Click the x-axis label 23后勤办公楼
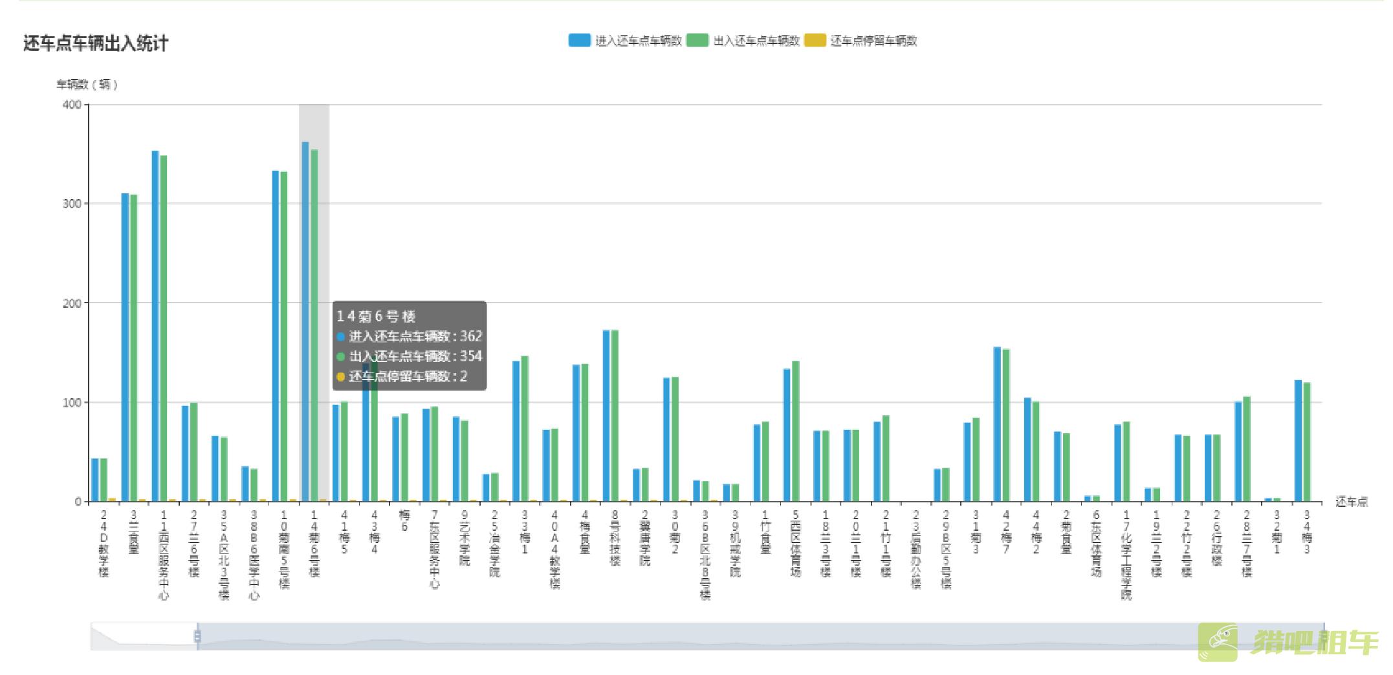The height and width of the screenshot is (675, 1393). coord(916,549)
